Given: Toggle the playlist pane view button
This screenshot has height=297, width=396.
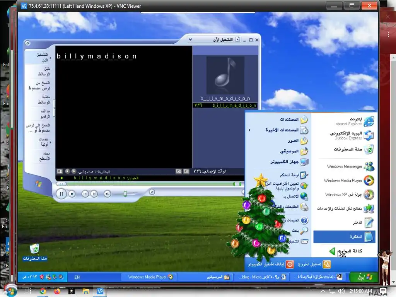Looking at the screenshot, I should pyautogui.click(x=179, y=171).
